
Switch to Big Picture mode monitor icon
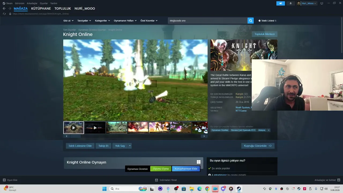coord(322,3)
